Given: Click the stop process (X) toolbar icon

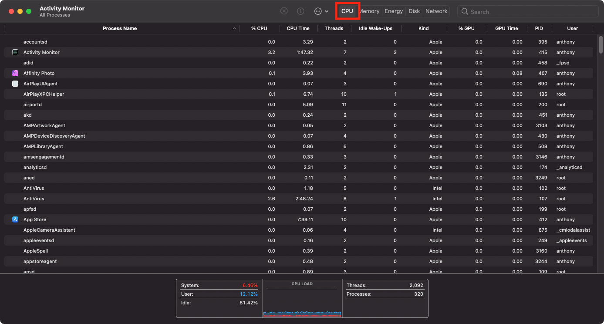Looking at the screenshot, I should click(284, 11).
